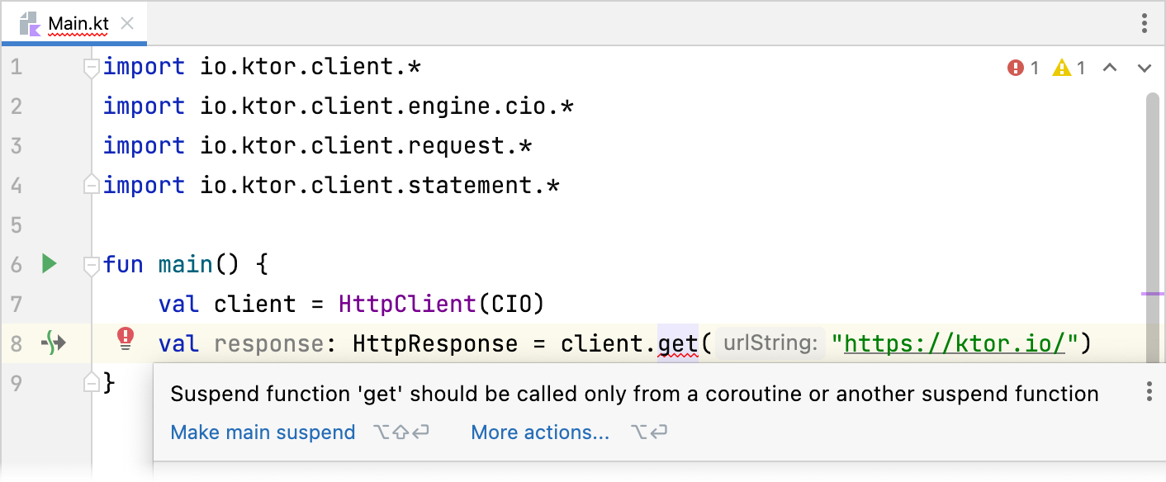
Task: Collapse the main function code block
Action: coord(91,263)
